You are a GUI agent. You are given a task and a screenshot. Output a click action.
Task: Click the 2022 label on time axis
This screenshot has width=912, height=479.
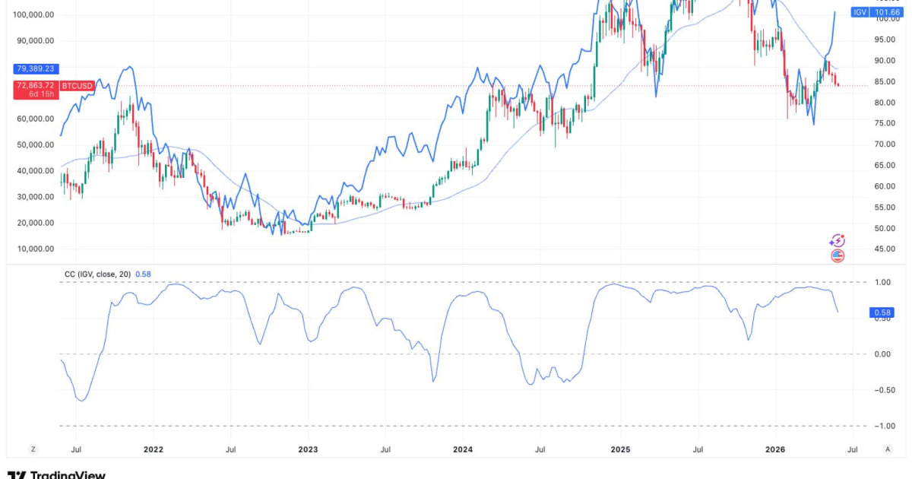pos(154,449)
